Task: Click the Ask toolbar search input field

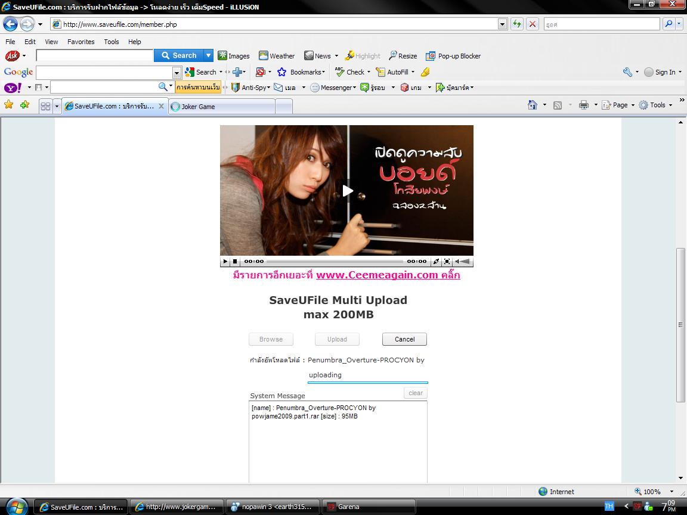Action: (x=95, y=55)
